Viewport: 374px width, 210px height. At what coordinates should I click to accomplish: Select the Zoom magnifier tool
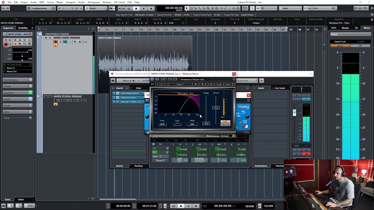click(x=208, y=8)
